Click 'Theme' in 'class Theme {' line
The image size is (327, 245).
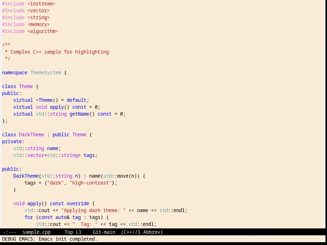26,86
